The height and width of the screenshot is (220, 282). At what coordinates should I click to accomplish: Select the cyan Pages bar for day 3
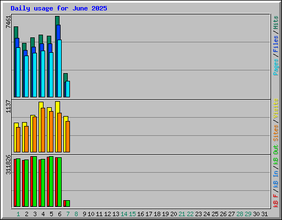[35, 75]
